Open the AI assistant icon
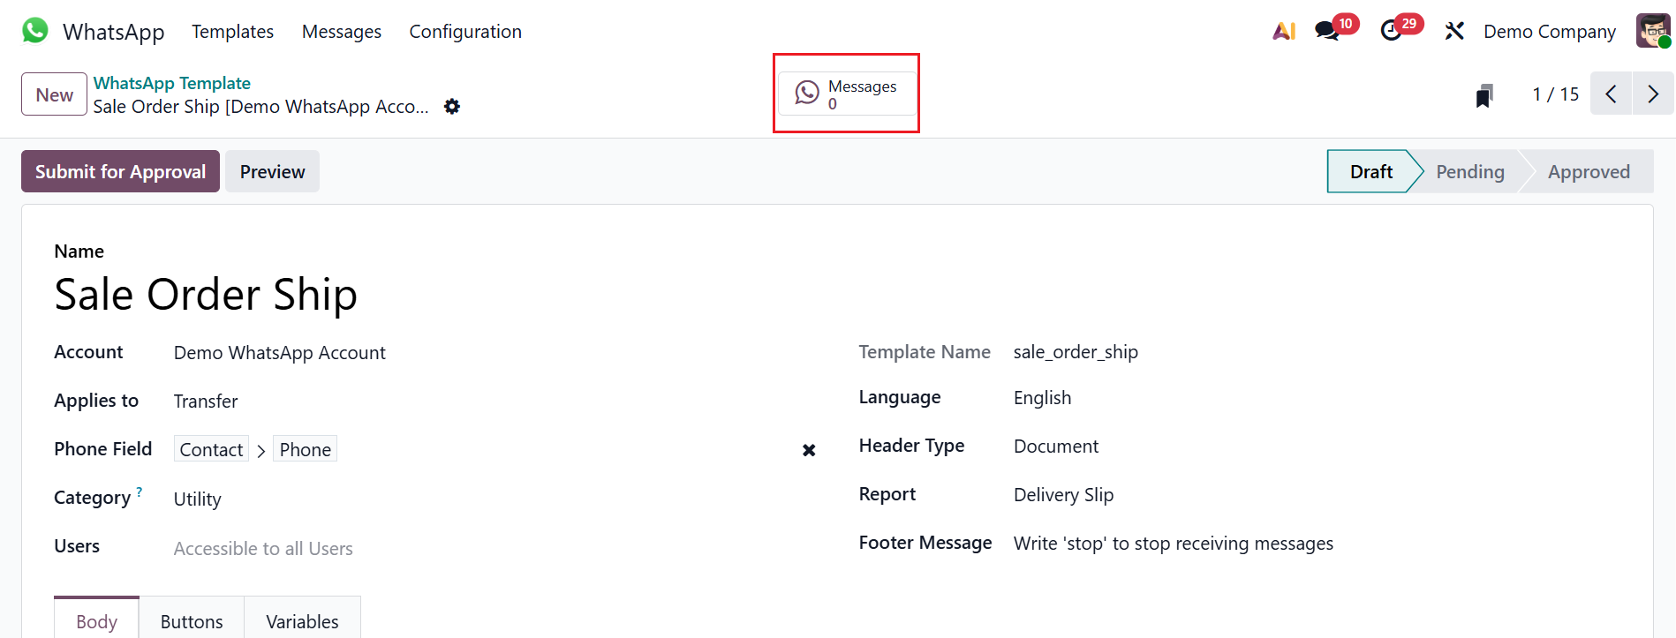This screenshot has height=638, width=1676. point(1284,31)
